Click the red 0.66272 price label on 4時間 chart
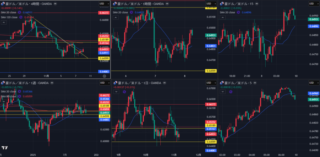 click(x=104, y=13)
